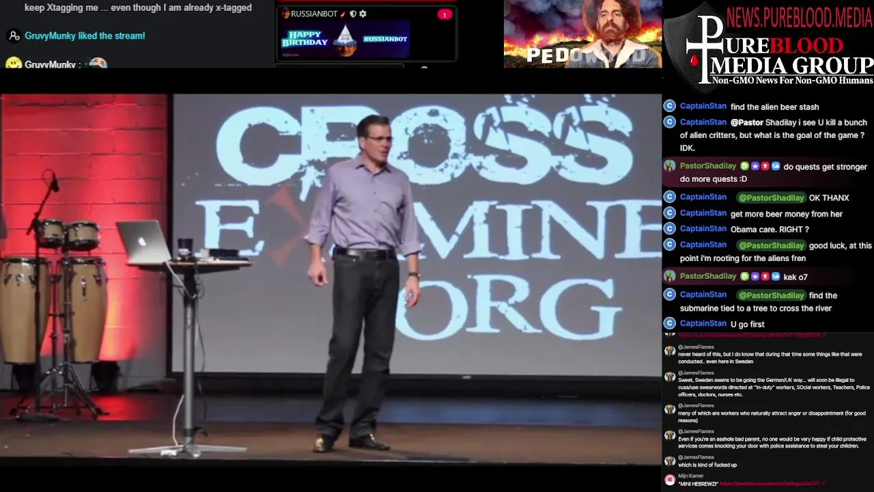
Task: Click the shield icon beside RUSSIANBOT
Action: point(353,14)
